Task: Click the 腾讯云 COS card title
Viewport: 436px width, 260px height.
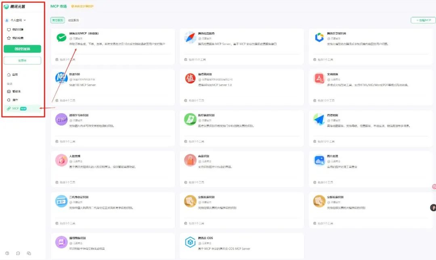Action: 205,238
